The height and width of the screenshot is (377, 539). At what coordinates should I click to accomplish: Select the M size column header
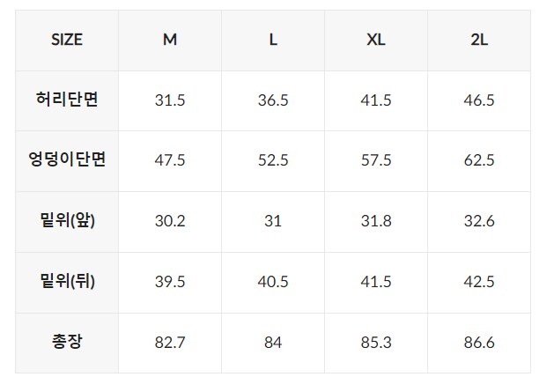click(170, 40)
